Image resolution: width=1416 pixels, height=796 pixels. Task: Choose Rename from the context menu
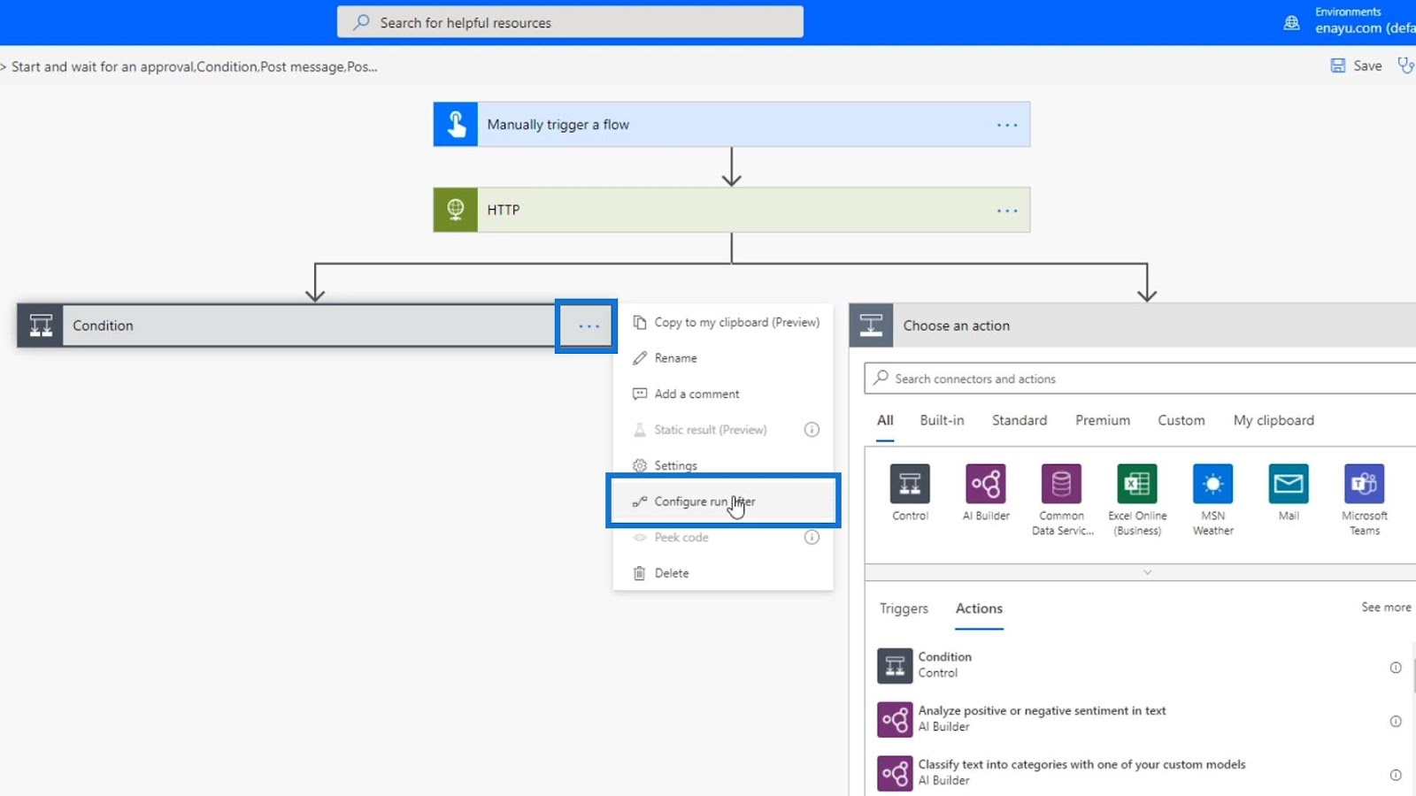point(723,358)
